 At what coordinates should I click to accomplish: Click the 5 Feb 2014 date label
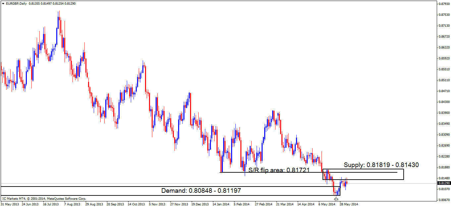242,204
